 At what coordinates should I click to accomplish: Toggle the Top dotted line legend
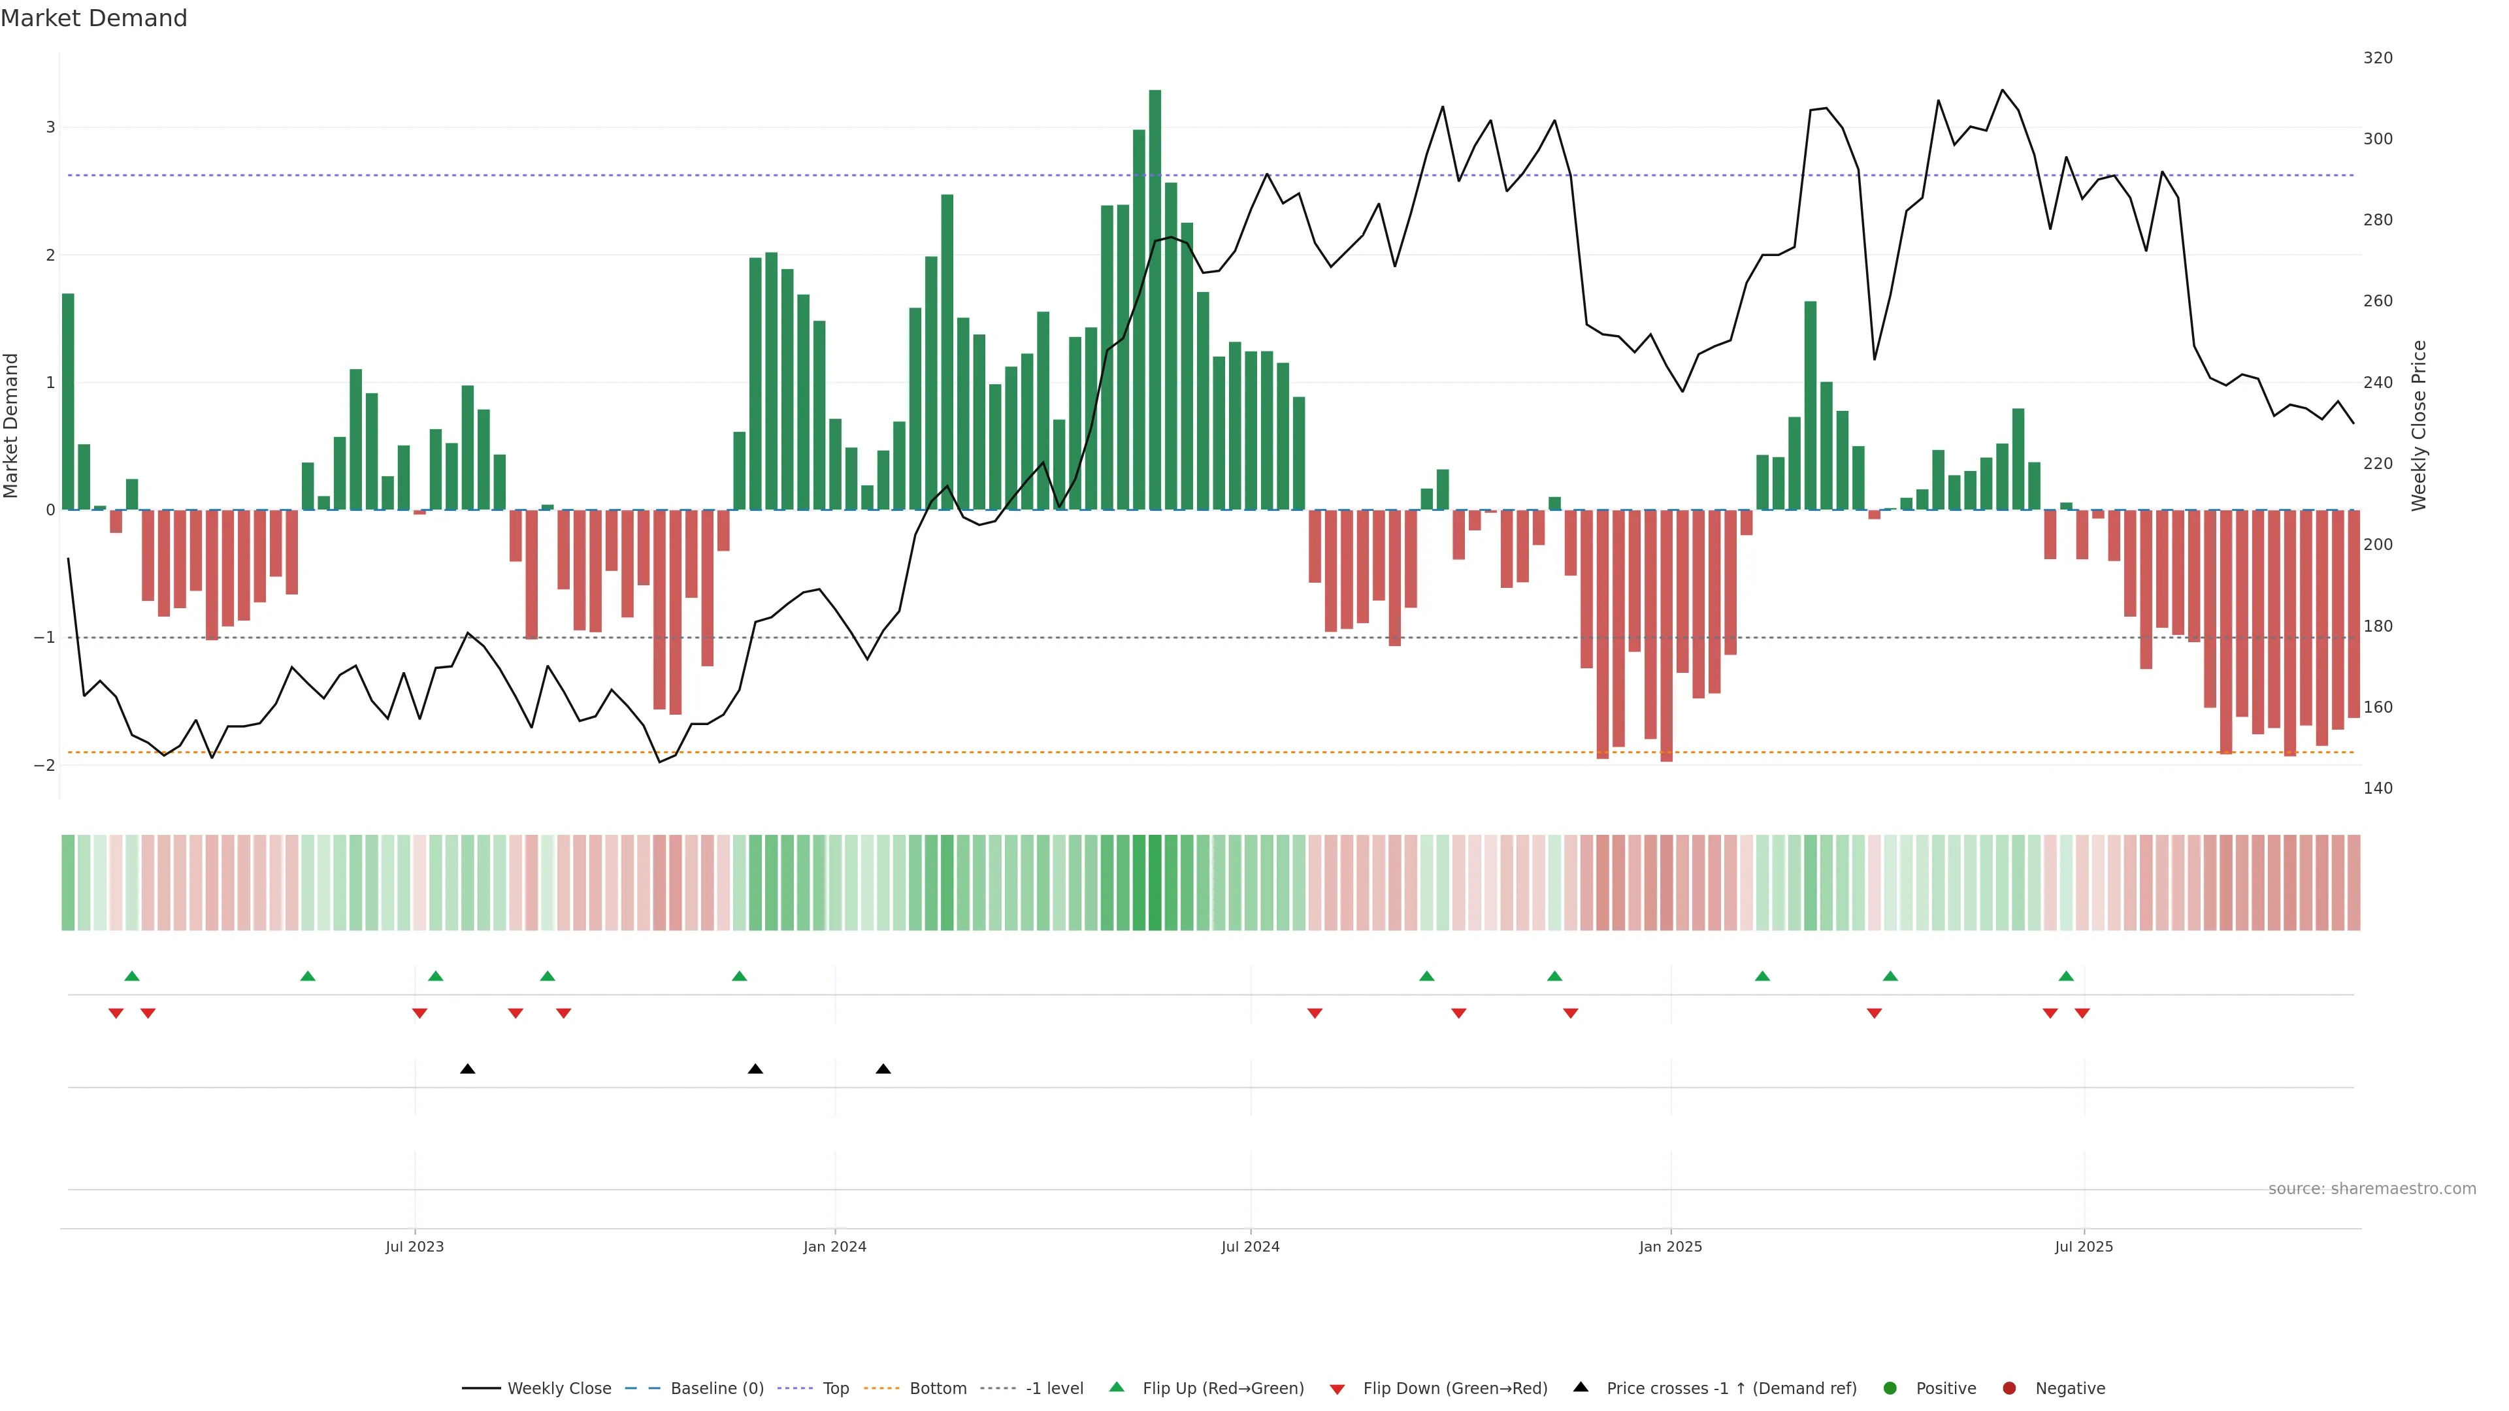[x=835, y=1387]
